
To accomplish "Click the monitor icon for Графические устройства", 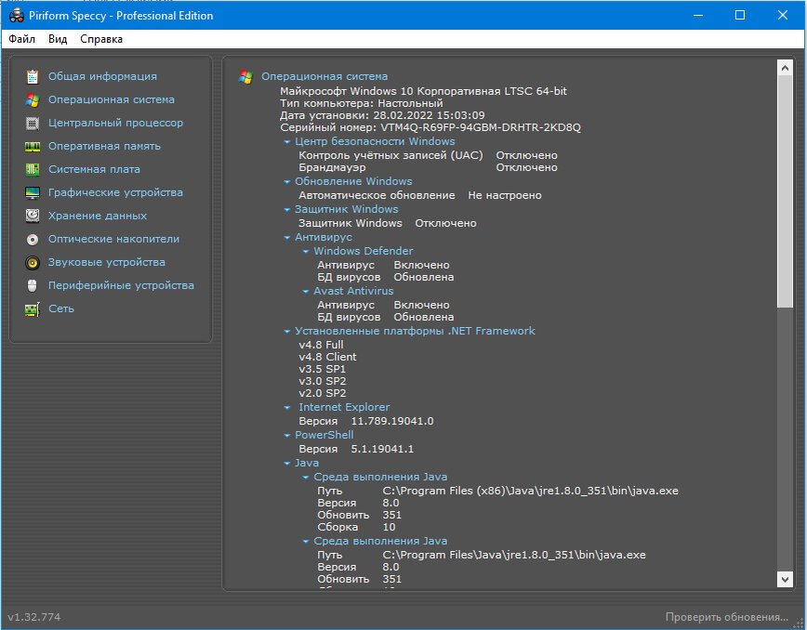I will [33, 193].
